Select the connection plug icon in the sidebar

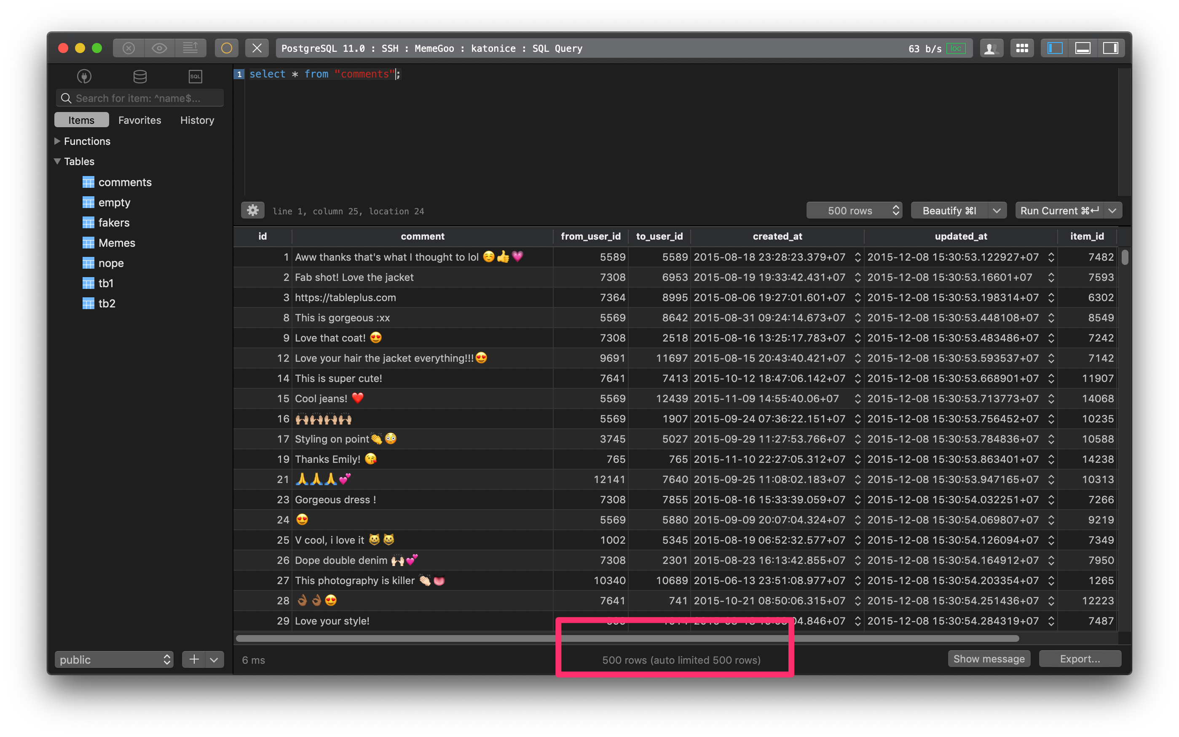pos(83,76)
